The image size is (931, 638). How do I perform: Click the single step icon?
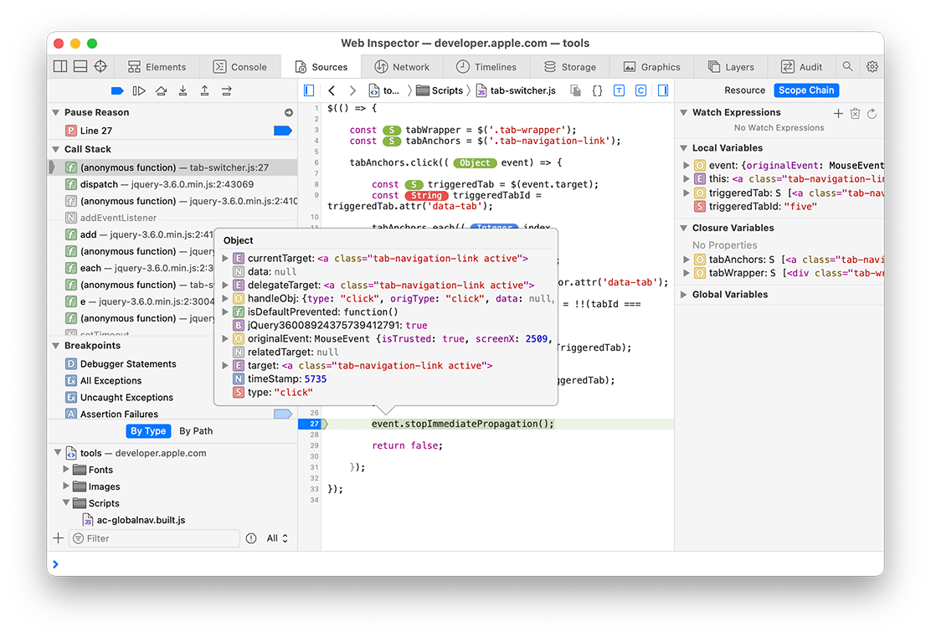click(x=226, y=91)
